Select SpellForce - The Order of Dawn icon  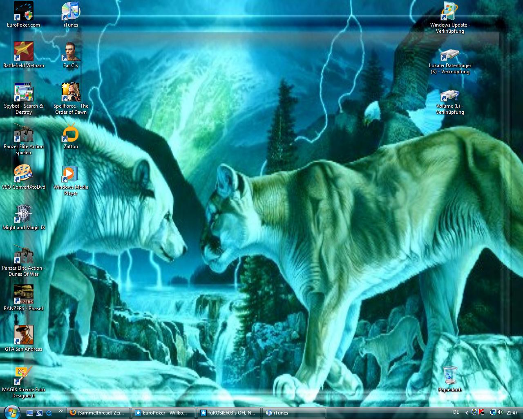click(71, 99)
